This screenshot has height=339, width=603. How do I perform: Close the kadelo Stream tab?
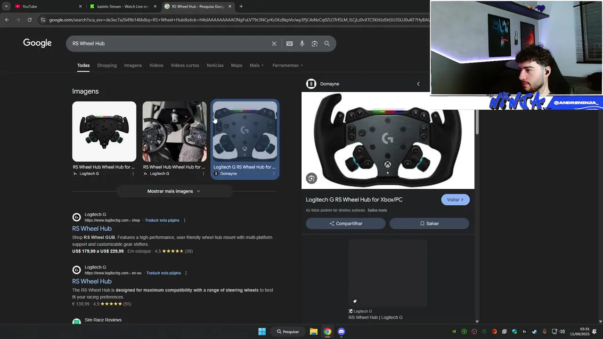(155, 6)
